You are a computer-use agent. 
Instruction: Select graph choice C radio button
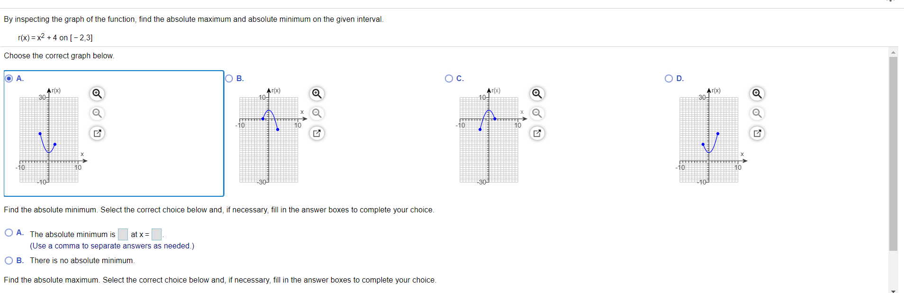click(x=449, y=78)
